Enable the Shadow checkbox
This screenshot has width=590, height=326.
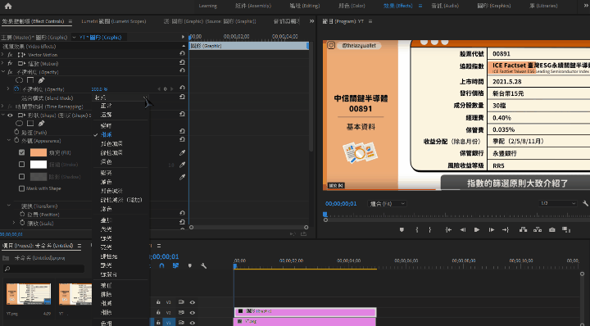pyautogui.click(x=22, y=176)
